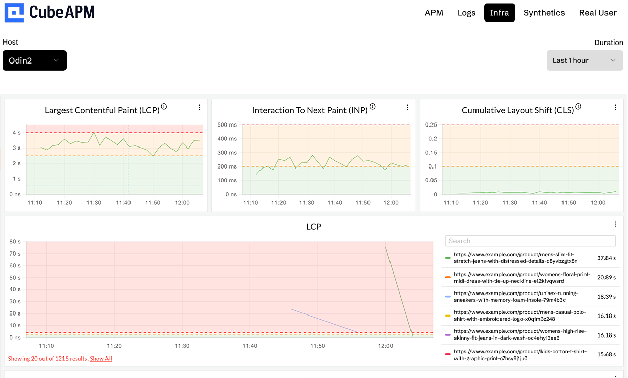Click the Interaction To Next Paint (INP) title
The image size is (628, 378).
(x=310, y=110)
